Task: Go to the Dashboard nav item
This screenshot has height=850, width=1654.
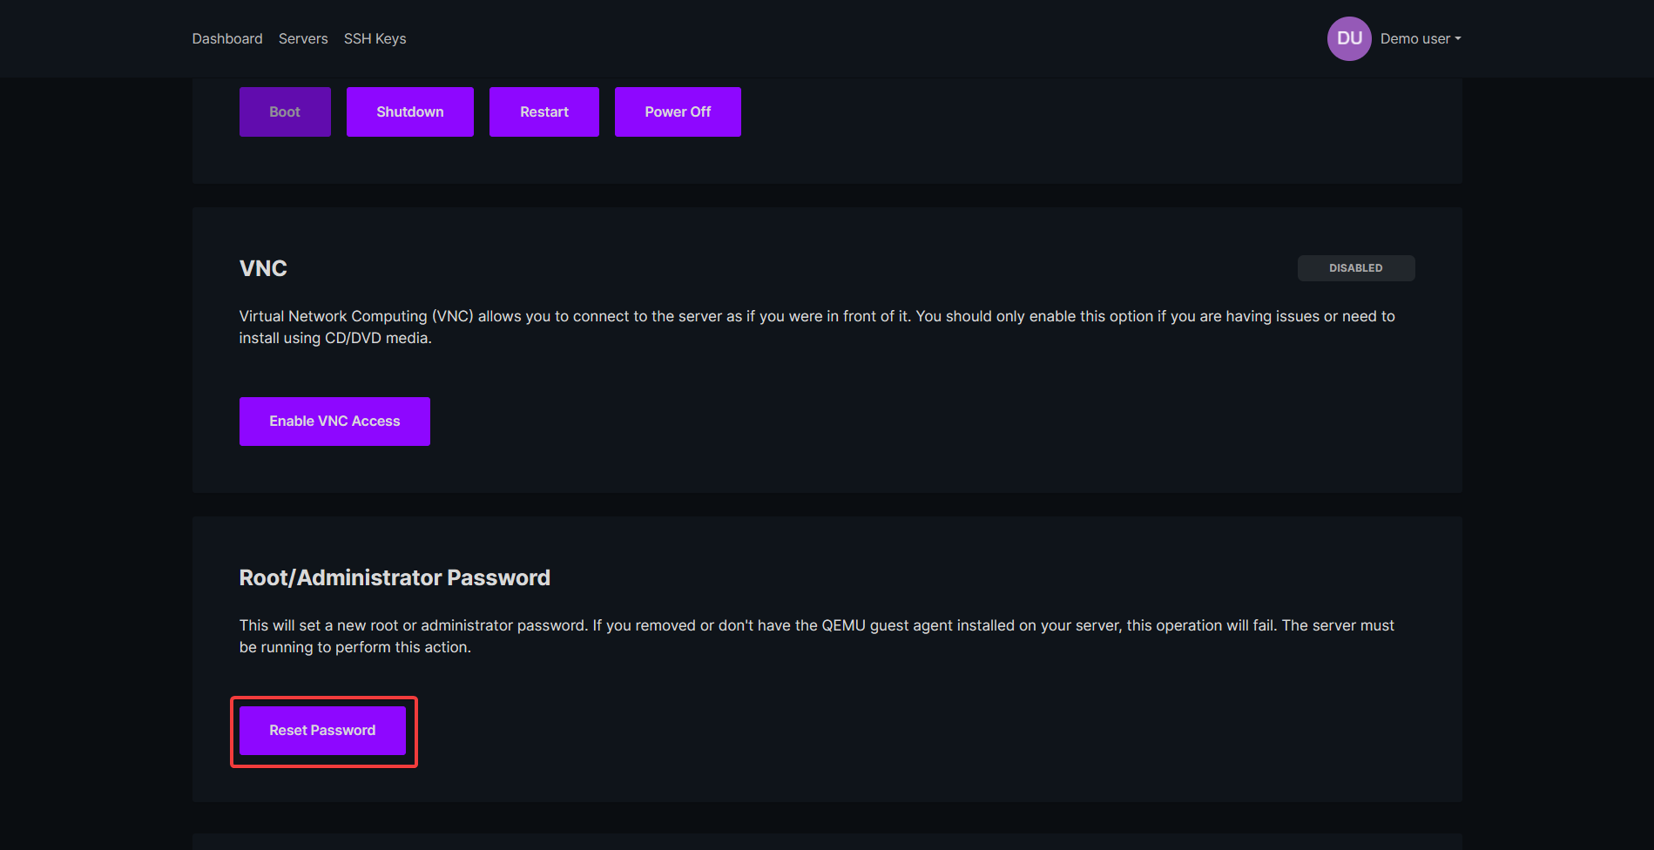Action: click(227, 38)
